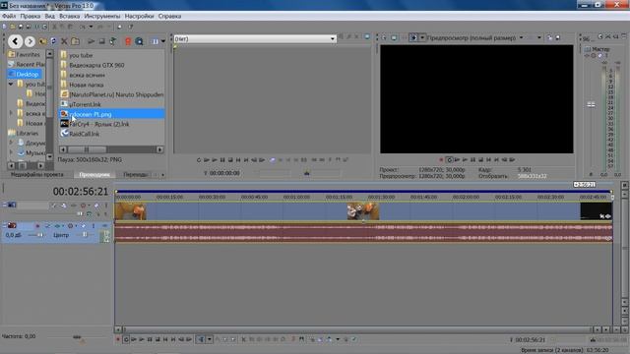
Task: Click the New project icon in the main toolbar
Action: click(x=4, y=27)
